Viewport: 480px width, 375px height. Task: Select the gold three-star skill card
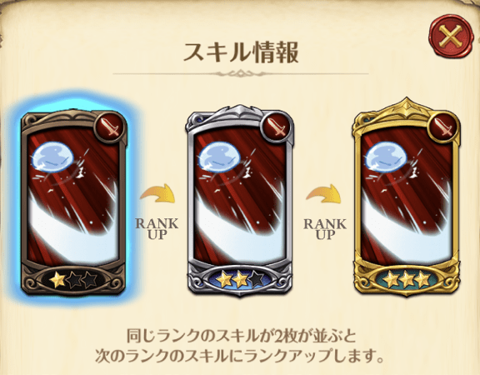coord(407,197)
